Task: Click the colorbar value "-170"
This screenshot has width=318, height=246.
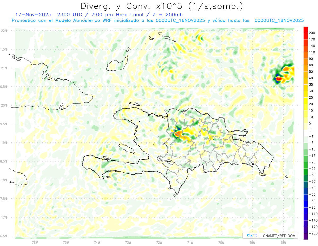Action: 313,227
